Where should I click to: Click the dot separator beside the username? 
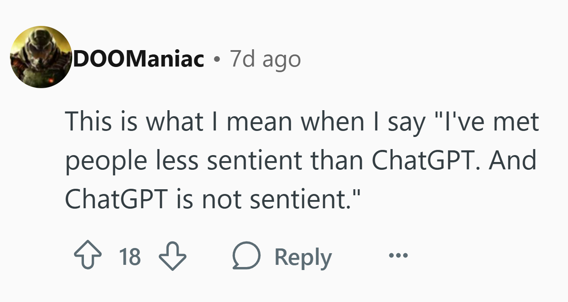(217, 60)
